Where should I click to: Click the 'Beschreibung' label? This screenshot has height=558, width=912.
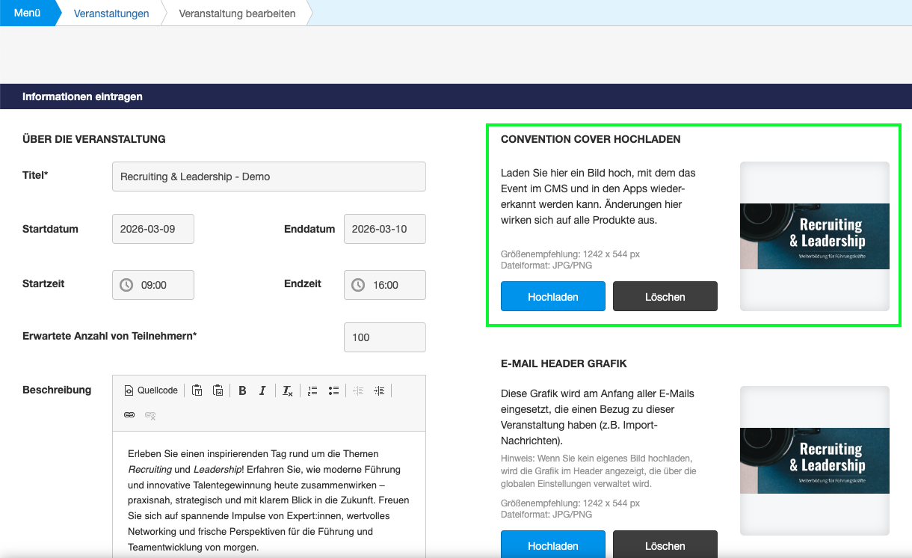click(x=57, y=390)
